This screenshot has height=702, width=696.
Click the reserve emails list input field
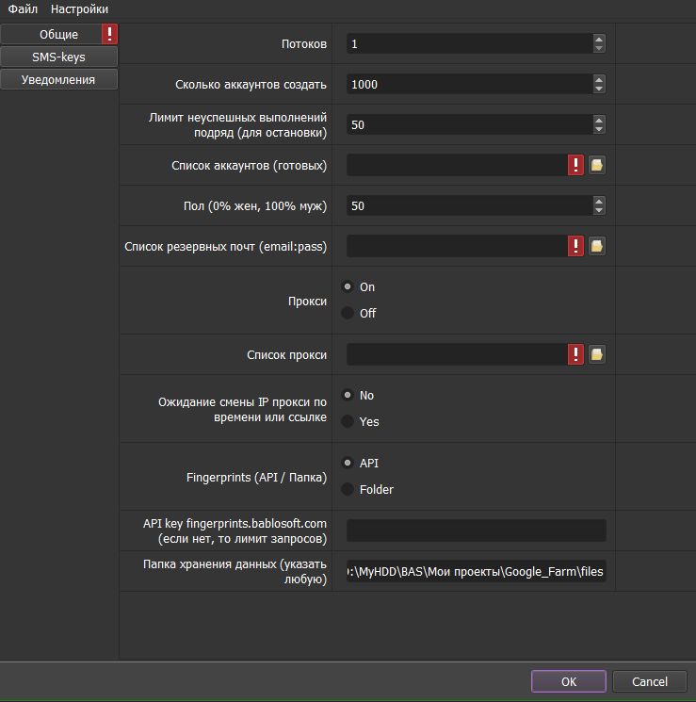pos(457,246)
